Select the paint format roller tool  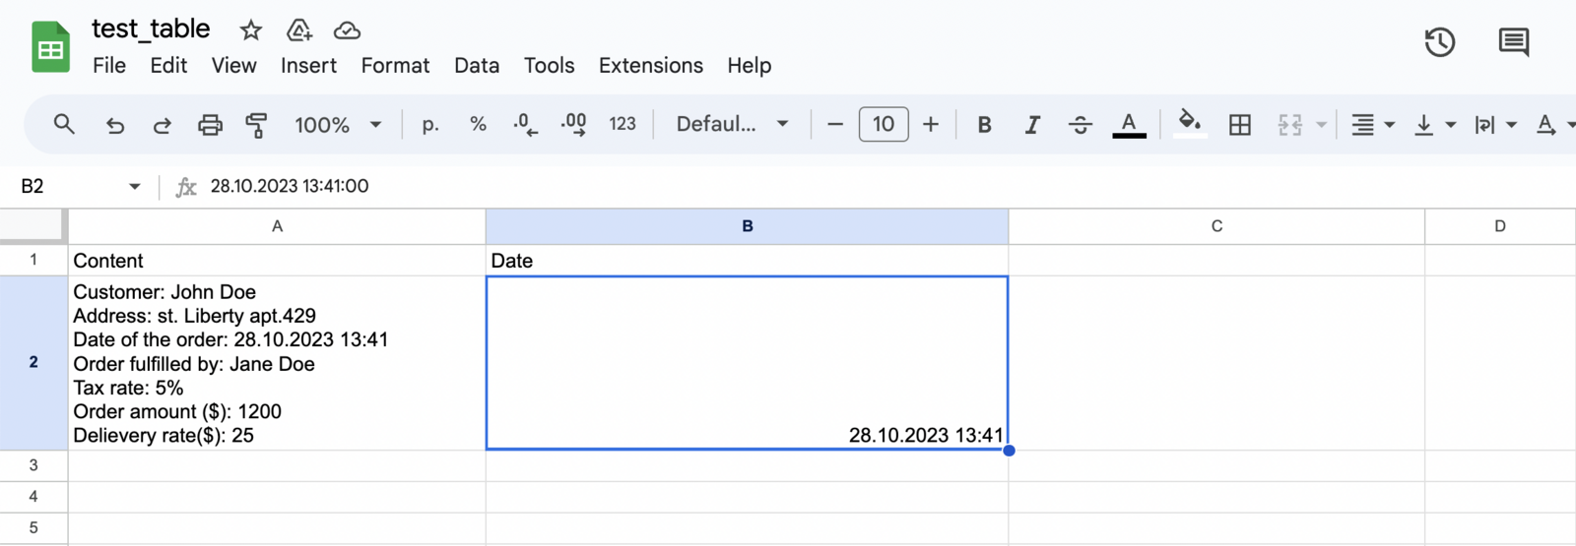tap(257, 125)
